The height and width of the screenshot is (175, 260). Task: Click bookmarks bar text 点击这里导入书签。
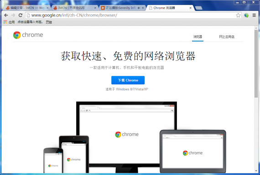point(30,22)
